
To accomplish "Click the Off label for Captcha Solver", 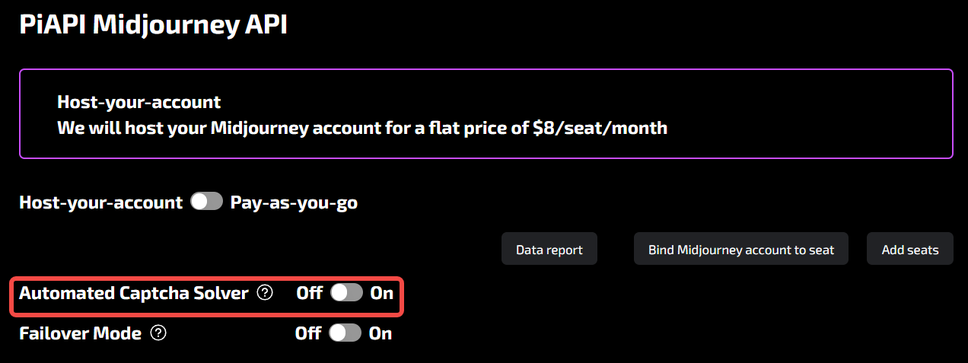I will 309,293.
